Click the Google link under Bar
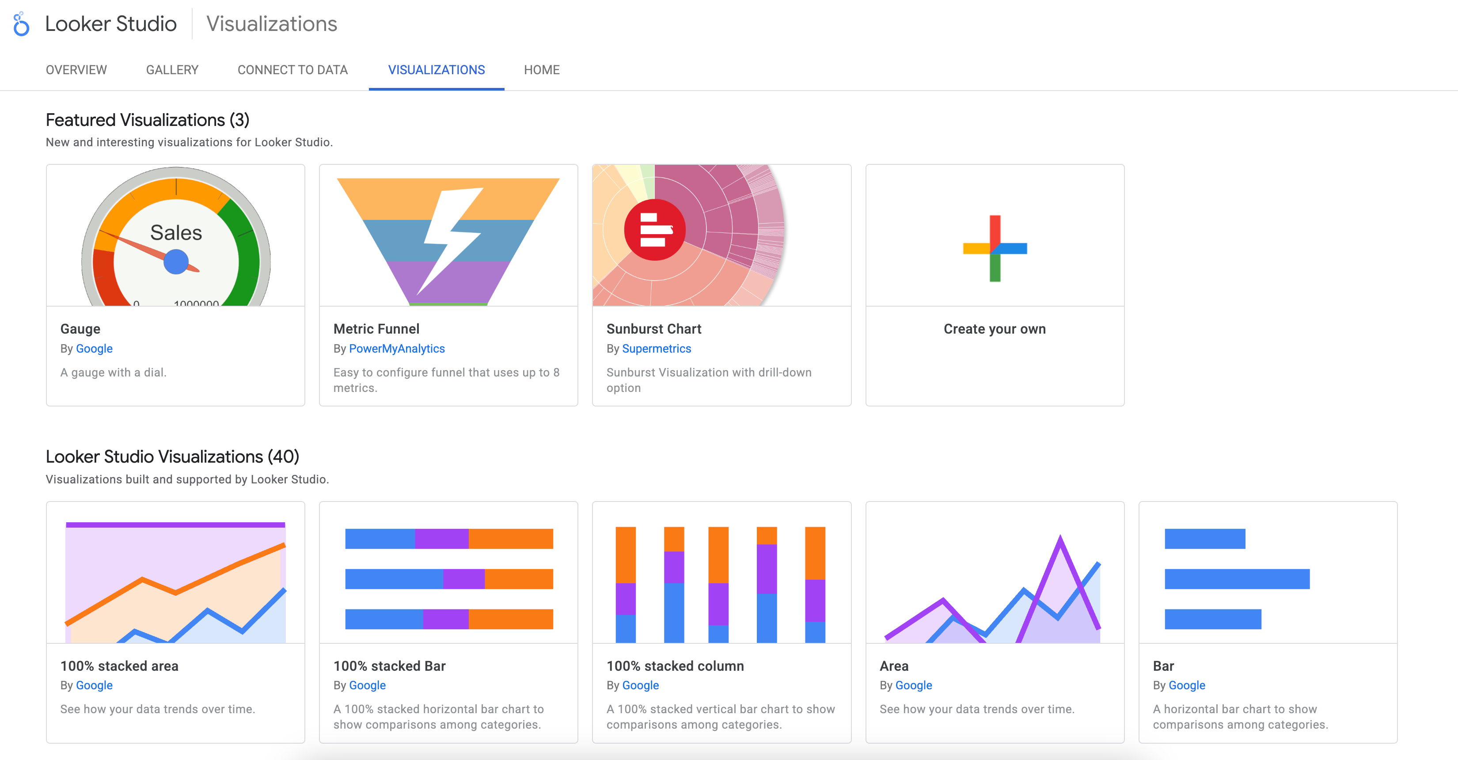This screenshot has width=1458, height=760. 1187,685
